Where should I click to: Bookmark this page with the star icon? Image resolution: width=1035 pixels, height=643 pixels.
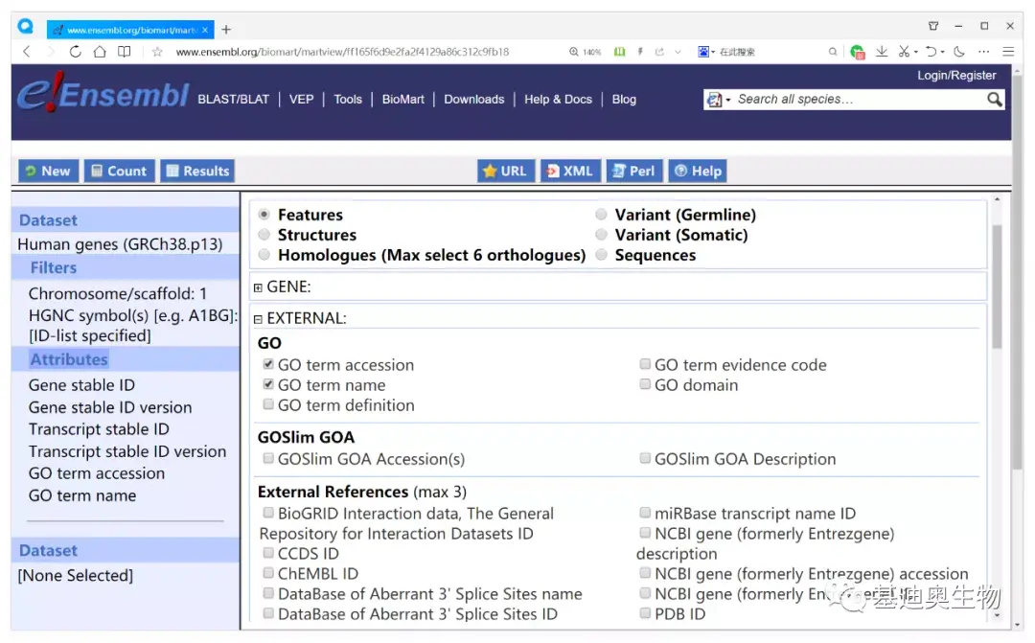coord(157,52)
